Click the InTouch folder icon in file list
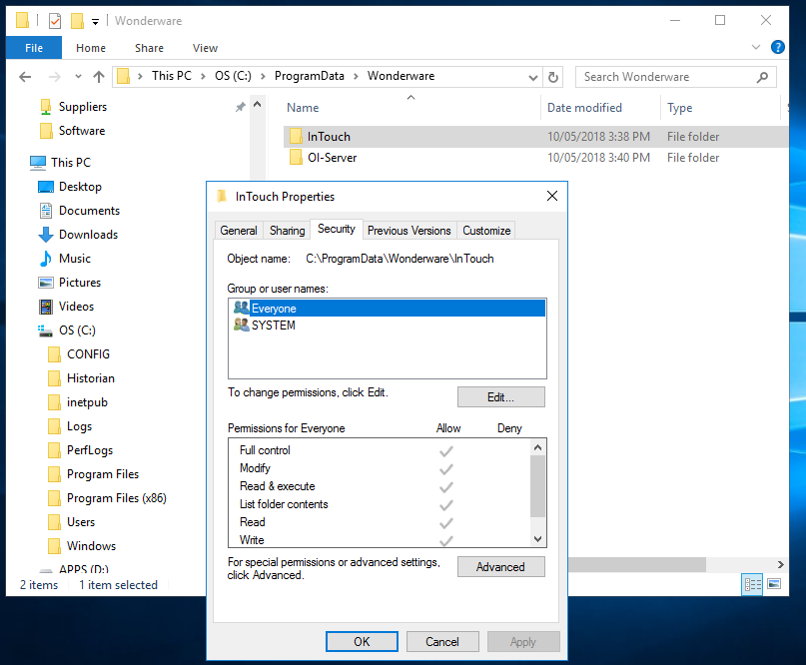The width and height of the screenshot is (806, 665). (x=296, y=136)
